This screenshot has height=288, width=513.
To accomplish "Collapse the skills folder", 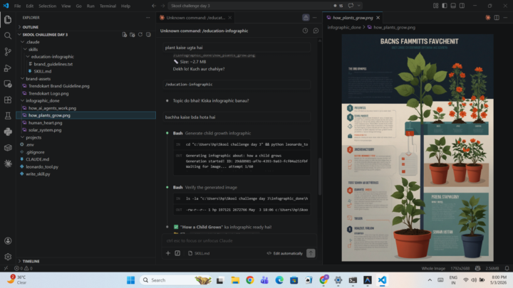I will coord(33,49).
